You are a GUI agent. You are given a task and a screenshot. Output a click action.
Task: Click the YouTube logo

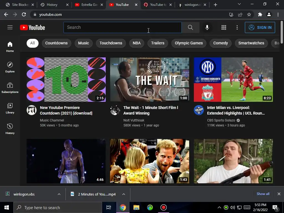32,27
